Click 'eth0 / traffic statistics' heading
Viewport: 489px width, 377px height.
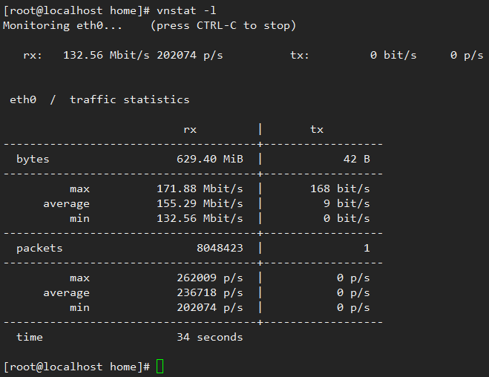(99, 99)
